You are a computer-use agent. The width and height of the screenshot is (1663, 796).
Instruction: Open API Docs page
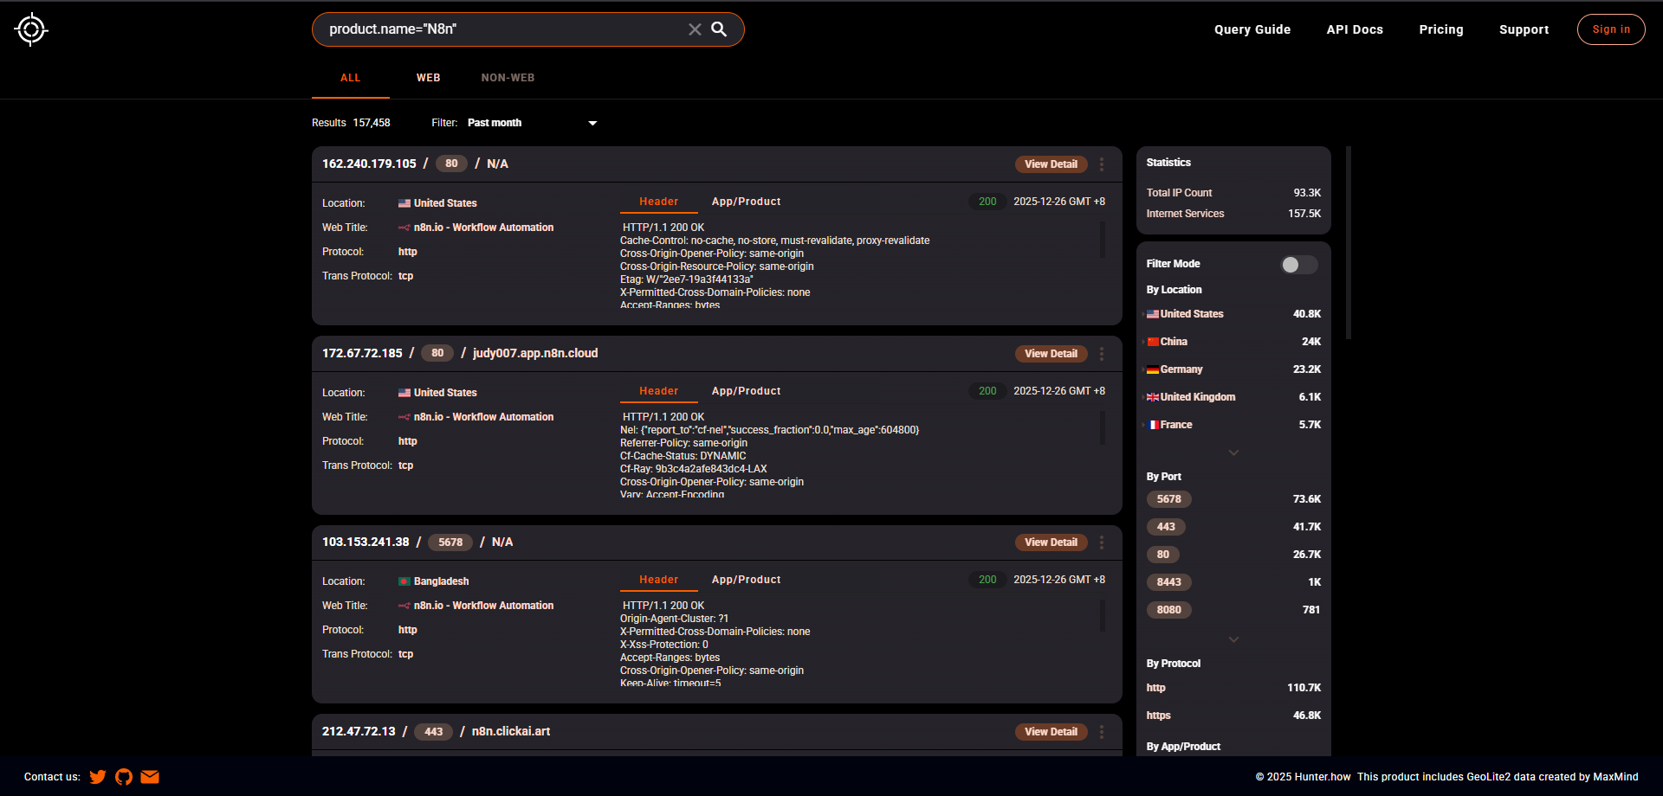tap(1355, 29)
